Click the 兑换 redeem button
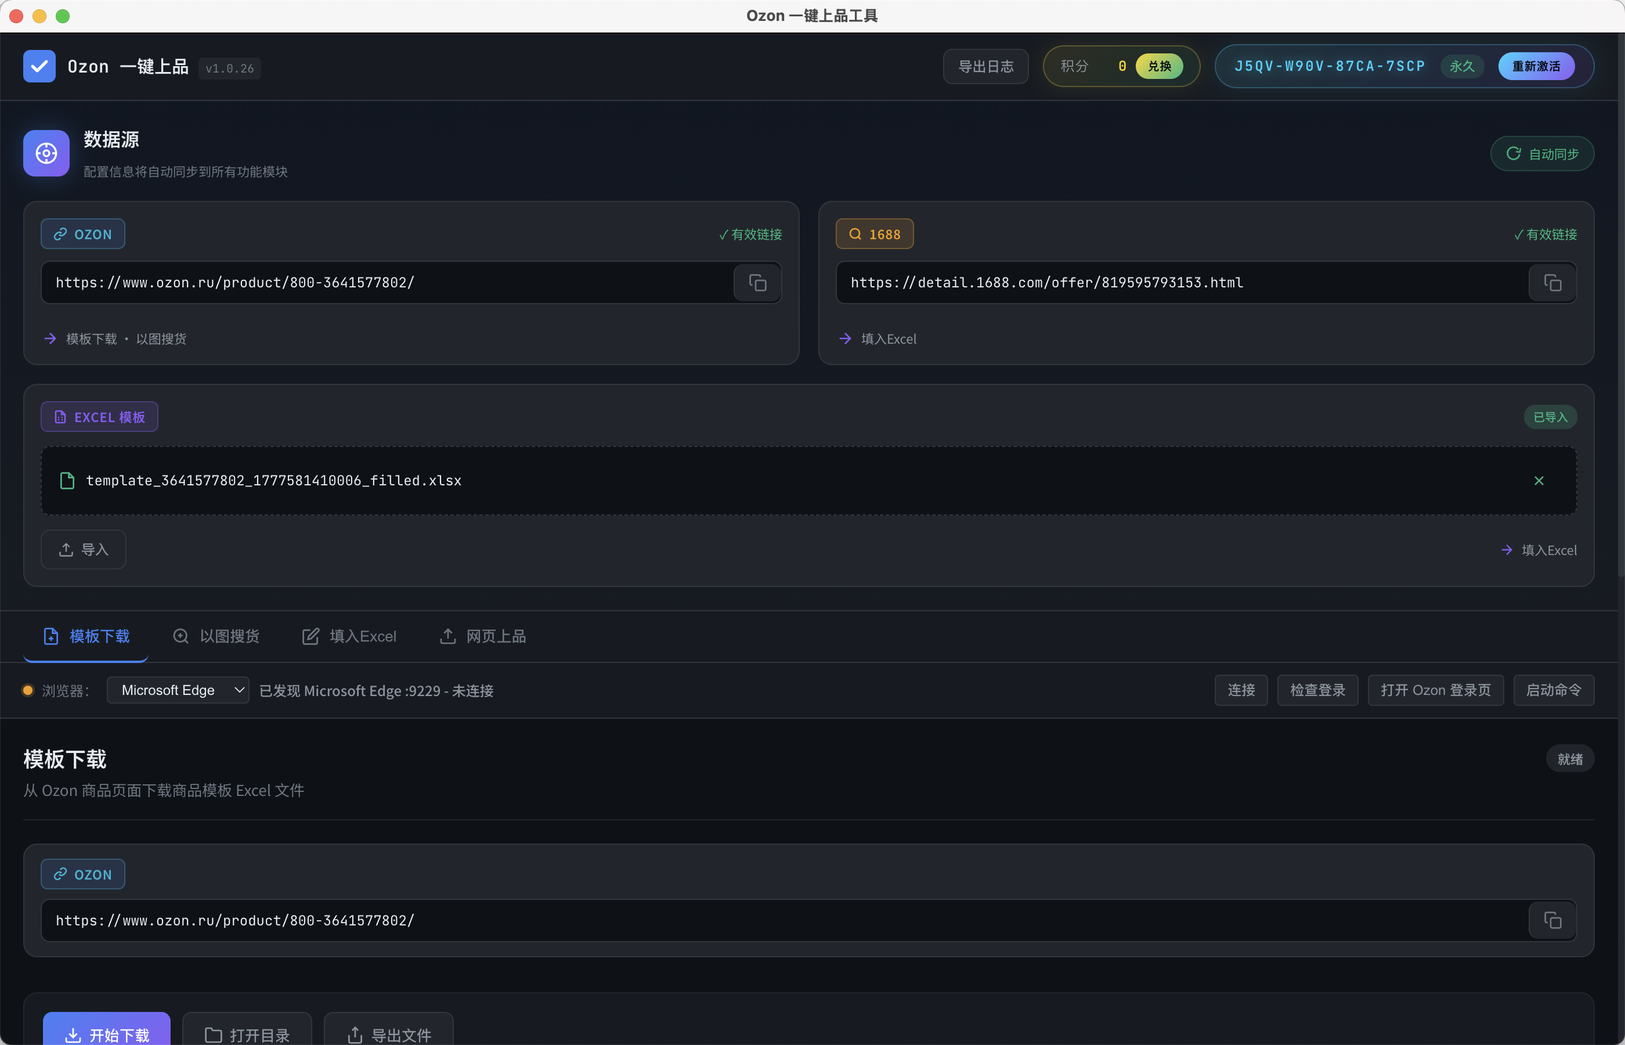This screenshot has width=1625, height=1045. [x=1159, y=66]
